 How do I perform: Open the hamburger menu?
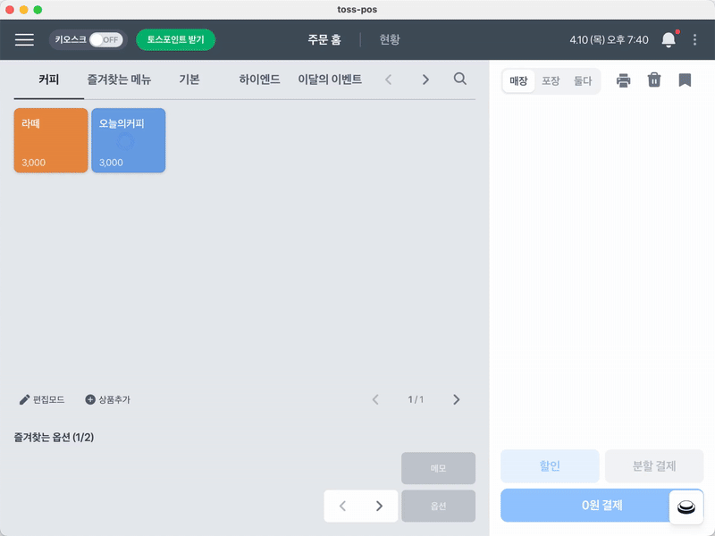pos(24,39)
